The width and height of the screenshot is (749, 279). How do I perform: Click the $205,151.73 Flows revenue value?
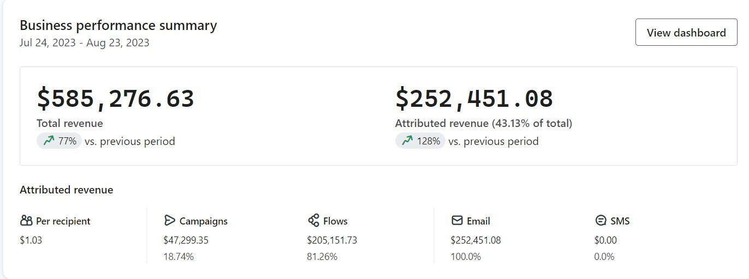(332, 240)
